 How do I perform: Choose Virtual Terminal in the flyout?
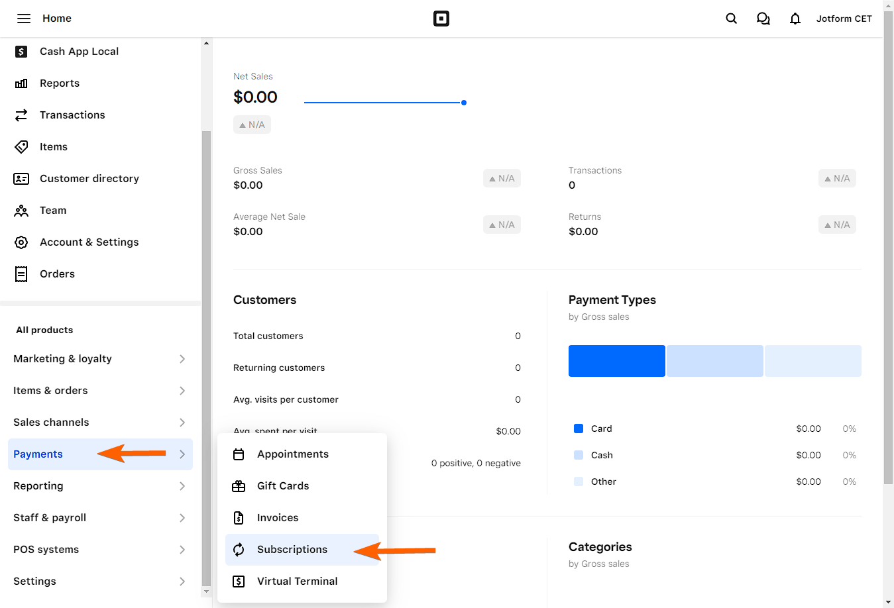coord(297,582)
